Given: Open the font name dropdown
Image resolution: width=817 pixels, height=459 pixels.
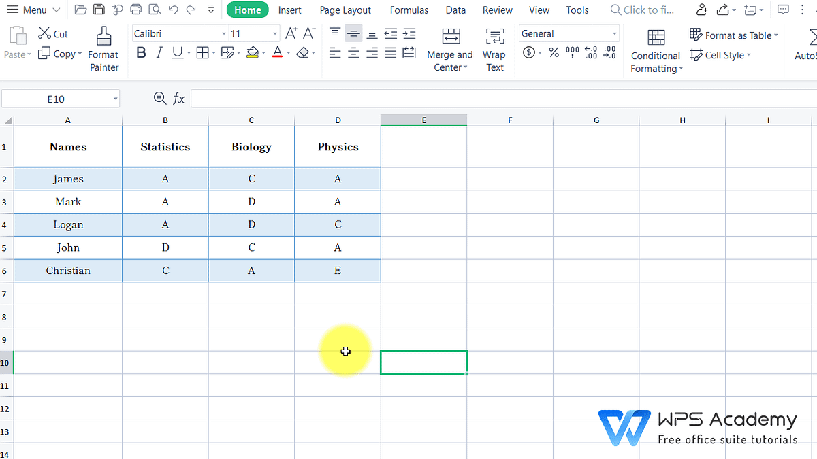Looking at the screenshot, I should pyautogui.click(x=223, y=33).
